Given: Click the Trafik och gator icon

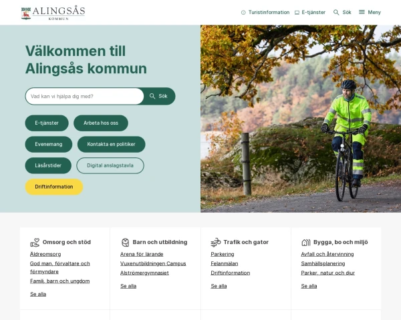Looking at the screenshot, I should coord(216,242).
